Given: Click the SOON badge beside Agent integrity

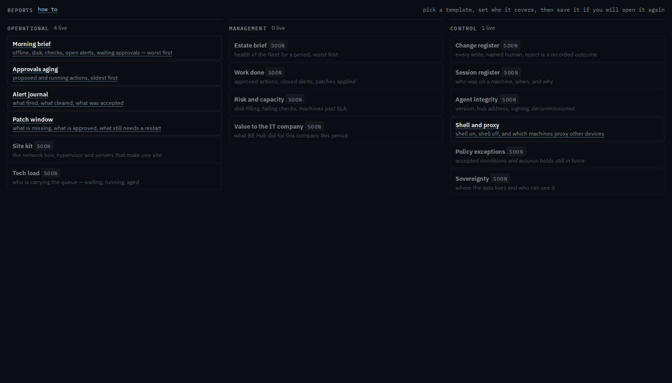Looking at the screenshot, I should tap(509, 100).
